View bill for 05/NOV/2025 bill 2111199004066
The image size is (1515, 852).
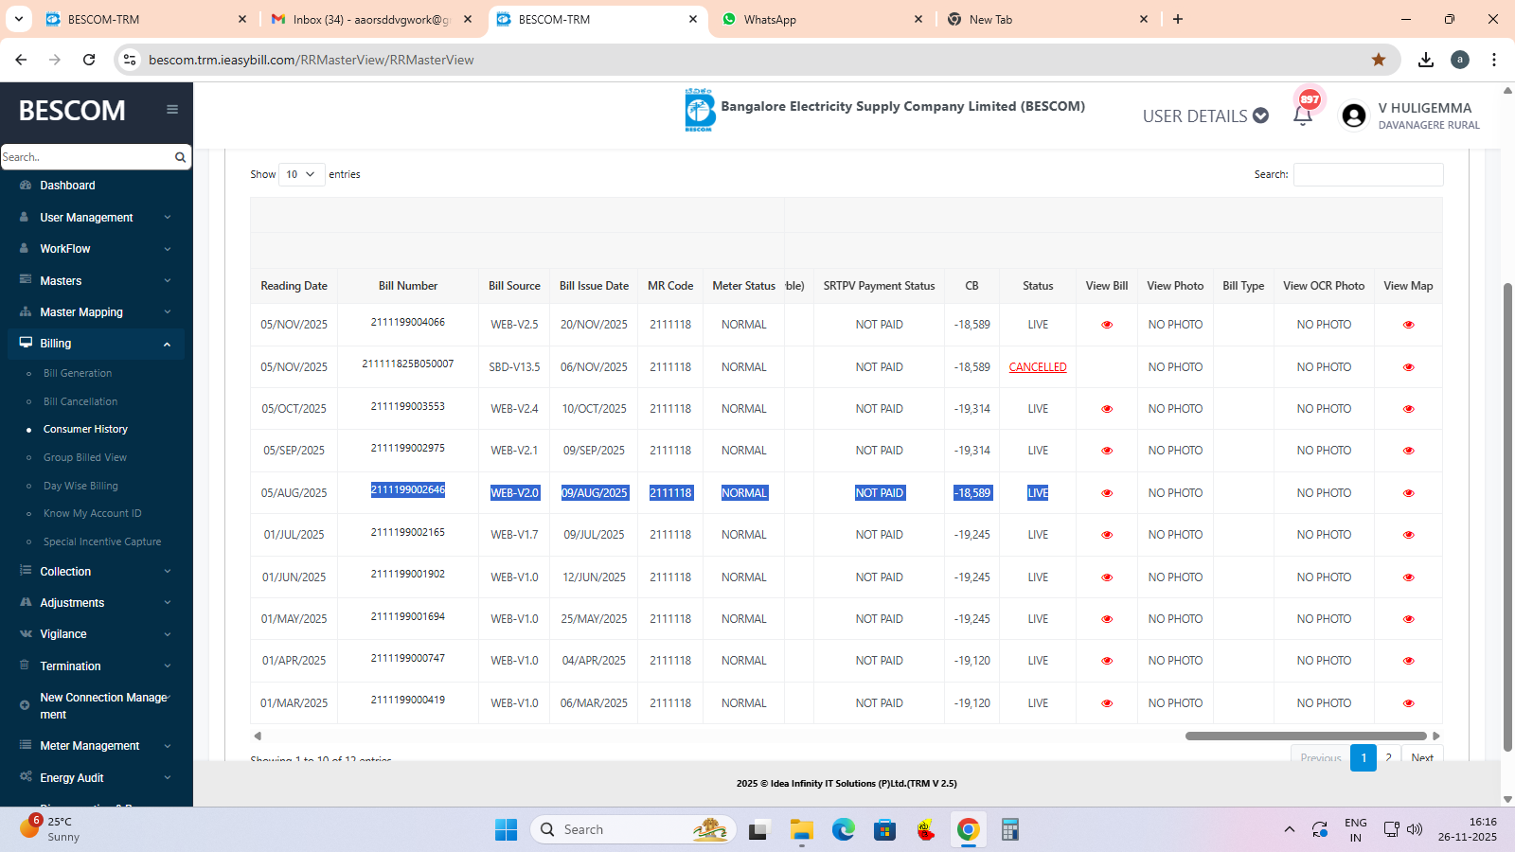pos(1107,325)
